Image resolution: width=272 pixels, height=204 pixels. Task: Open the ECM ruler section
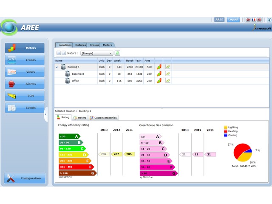[x=25, y=96]
